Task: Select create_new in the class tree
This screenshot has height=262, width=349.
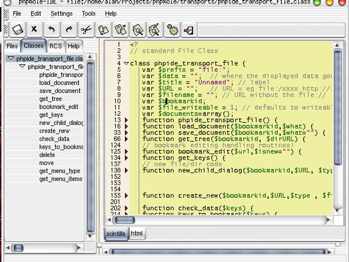Action: (x=55, y=131)
